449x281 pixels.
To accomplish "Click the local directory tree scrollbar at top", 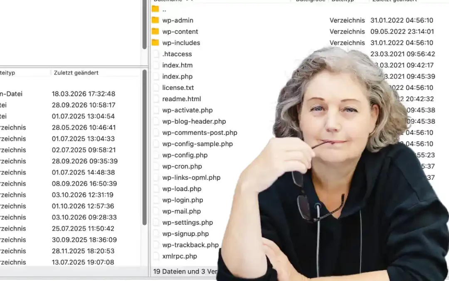I will 144,25.
